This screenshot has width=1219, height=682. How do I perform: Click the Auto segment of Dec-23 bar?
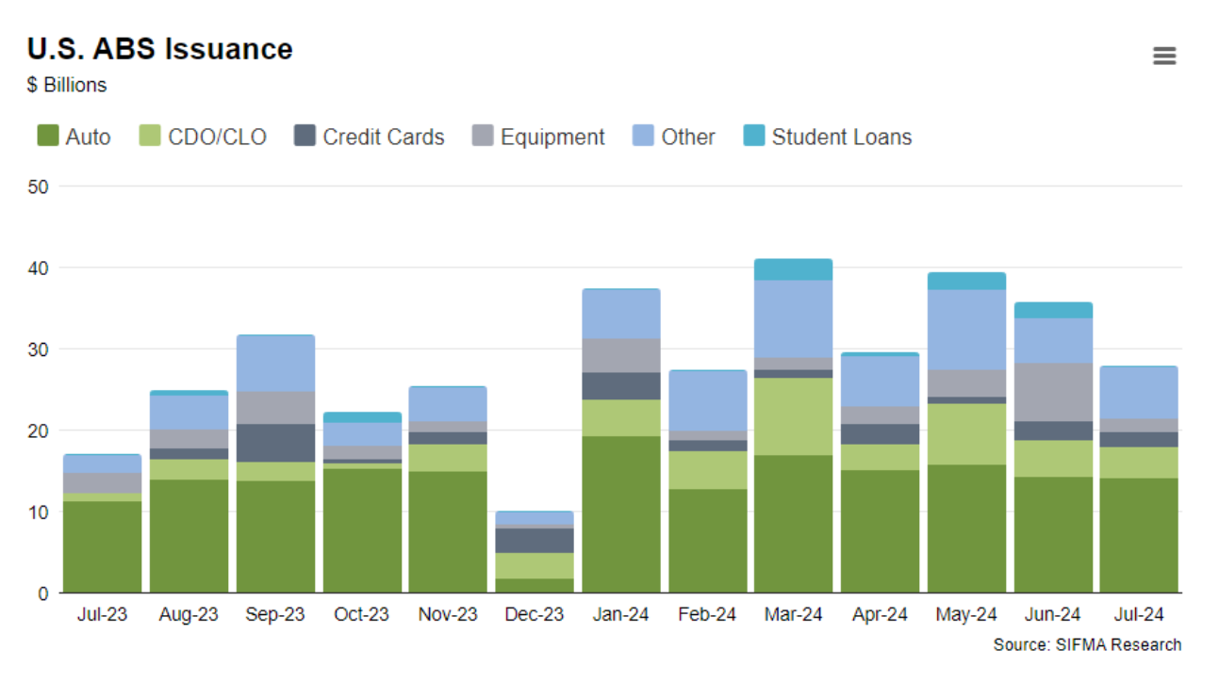click(534, 585)
